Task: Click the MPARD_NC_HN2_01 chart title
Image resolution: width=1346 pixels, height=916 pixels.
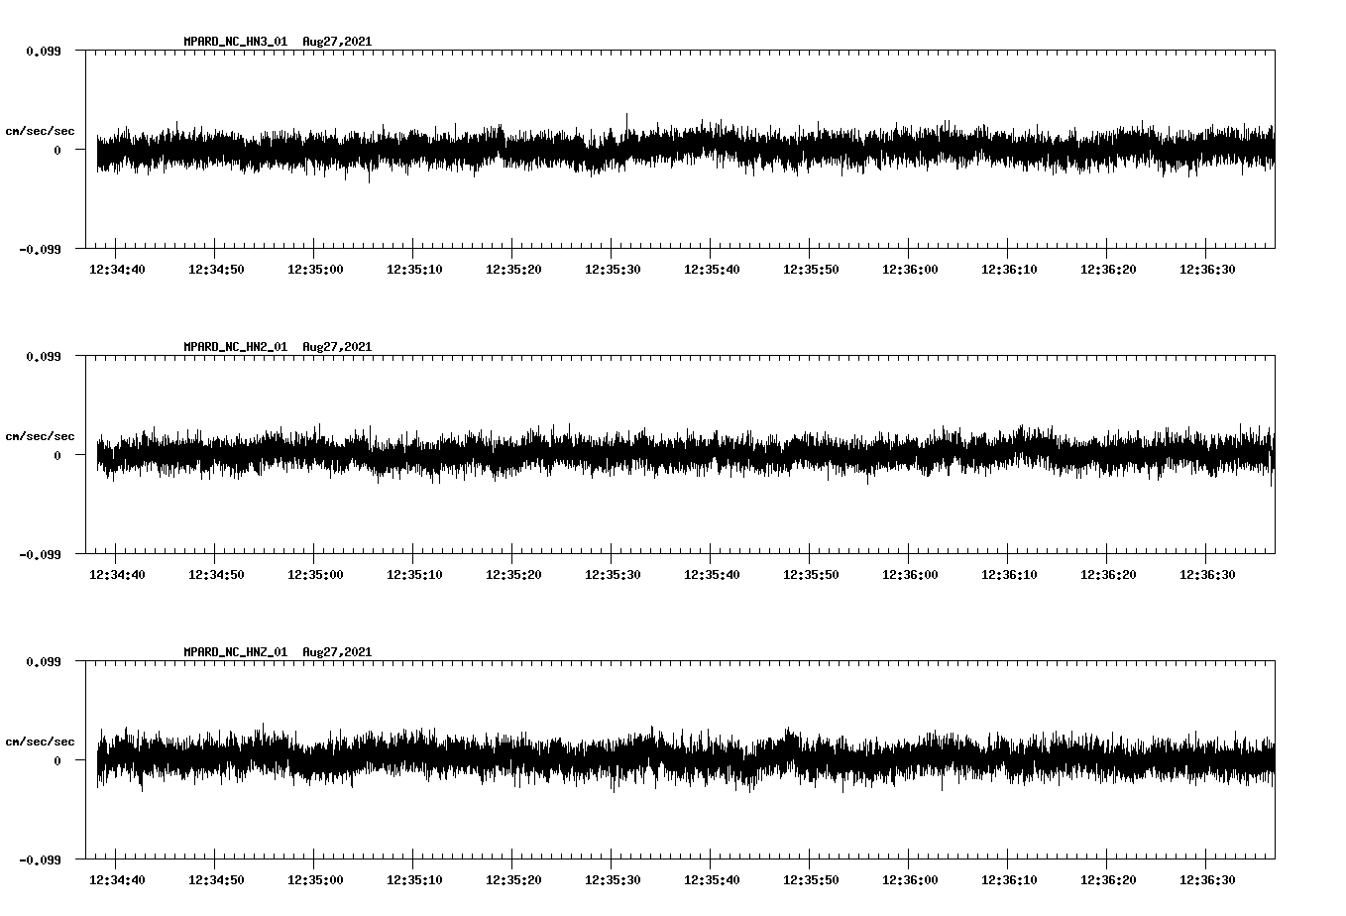Action: pos(278,347)
